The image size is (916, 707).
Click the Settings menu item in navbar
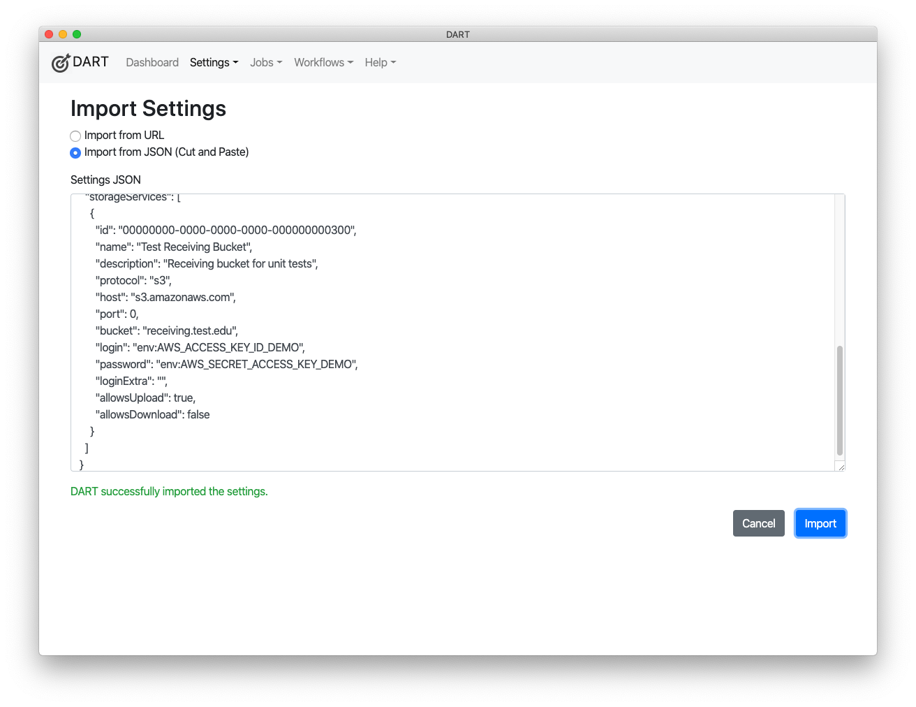tap(210, 62)
